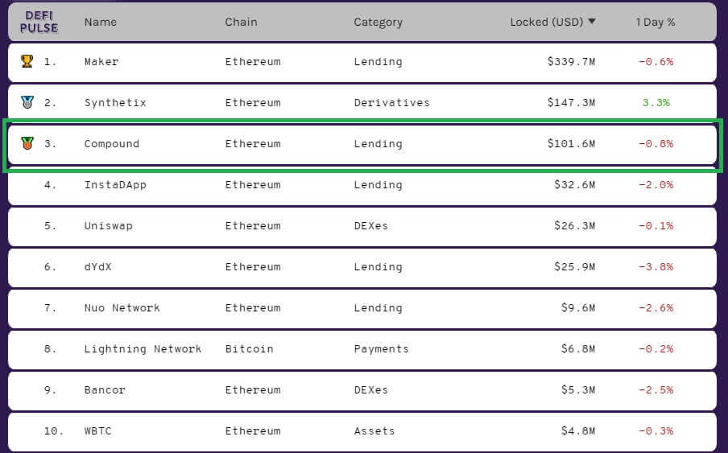Open the InstaDApp entry
The height and width of the screenshot is (453, 728).
115,185
